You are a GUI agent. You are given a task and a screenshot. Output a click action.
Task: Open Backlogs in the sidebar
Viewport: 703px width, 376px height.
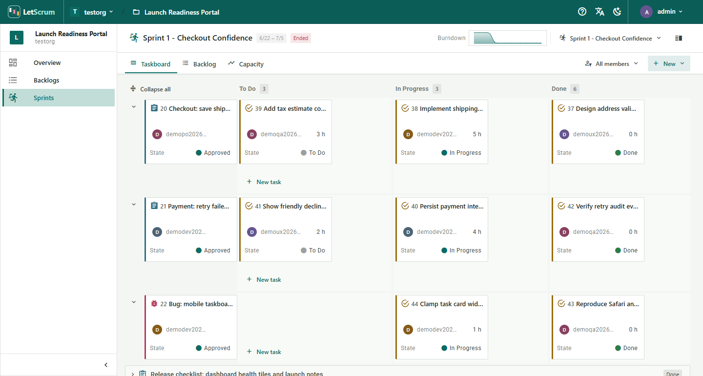(59, 80)
